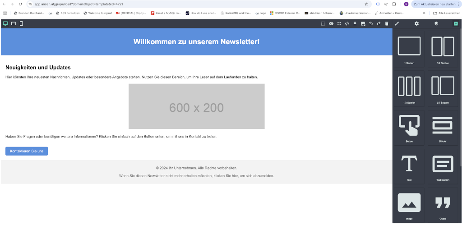Switch to mobile device preview

click(x=21, y=23)
